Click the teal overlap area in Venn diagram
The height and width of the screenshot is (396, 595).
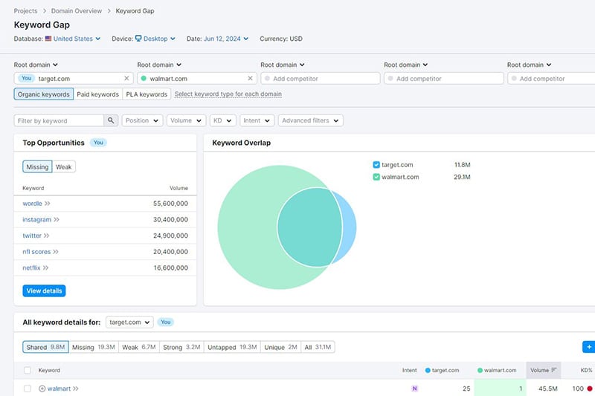tap(309, 227)
